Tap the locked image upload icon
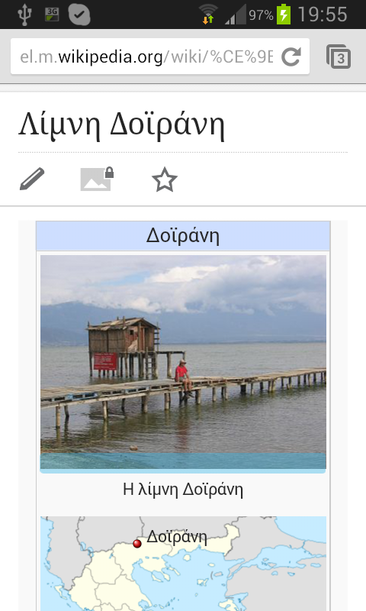 [97, 179]
